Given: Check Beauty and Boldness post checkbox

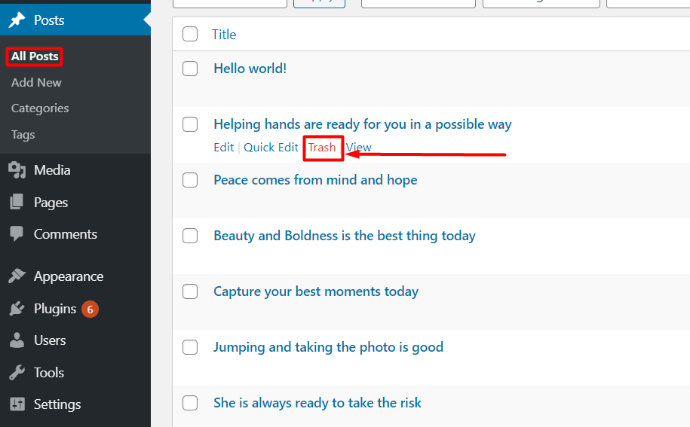Looking at the screenshot, I should (190, 236).
